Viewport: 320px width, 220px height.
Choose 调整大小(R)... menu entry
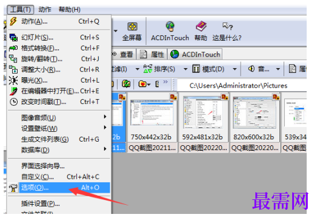[59, 69]
